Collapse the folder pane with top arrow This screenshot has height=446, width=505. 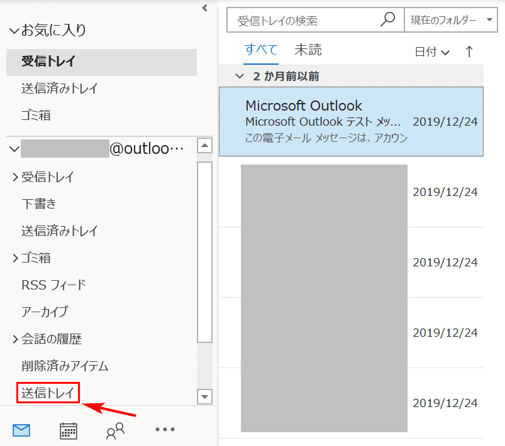pyautogui.click(x=204, y=8)
